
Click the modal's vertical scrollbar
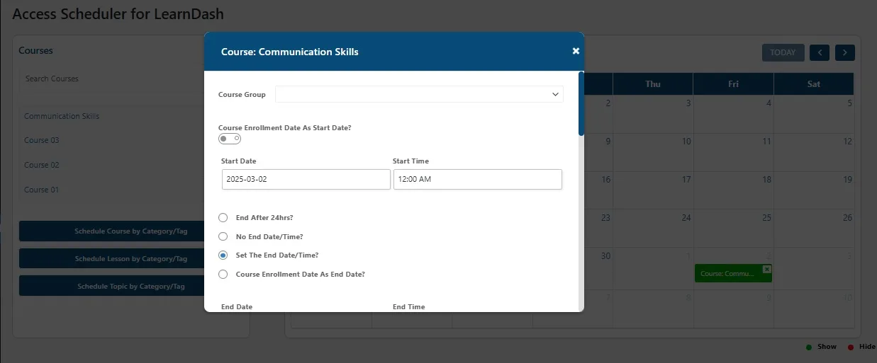(581, 103)
